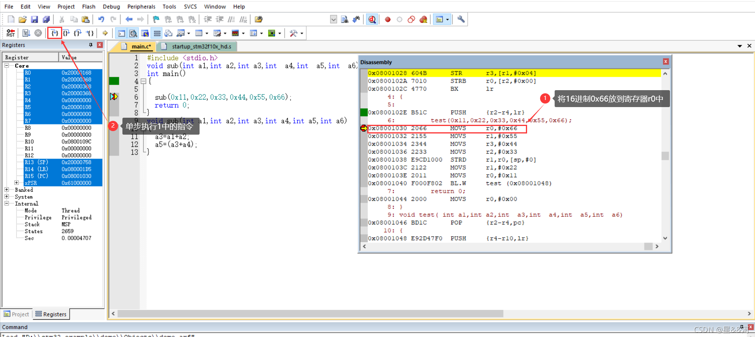The image size is (755, 337).
Task: Collapse the Core register group
Action: (x=7, y=66)
